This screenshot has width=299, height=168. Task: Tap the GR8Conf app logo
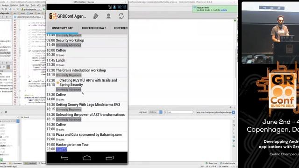point(53,16)
